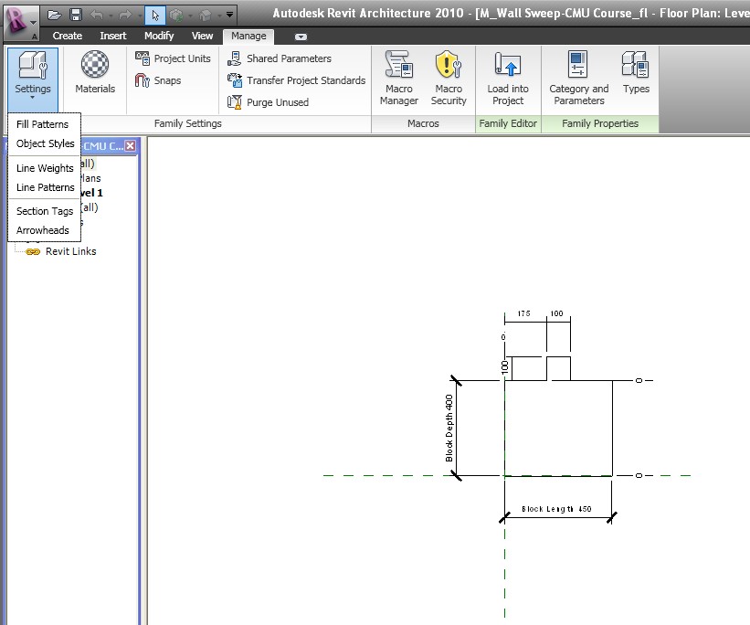Click the Save icon in quick access toolbar
Screen dimensions: 750x625
(76, 15)
